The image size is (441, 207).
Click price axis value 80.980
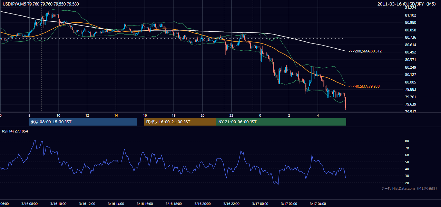[x=410, y=22]
